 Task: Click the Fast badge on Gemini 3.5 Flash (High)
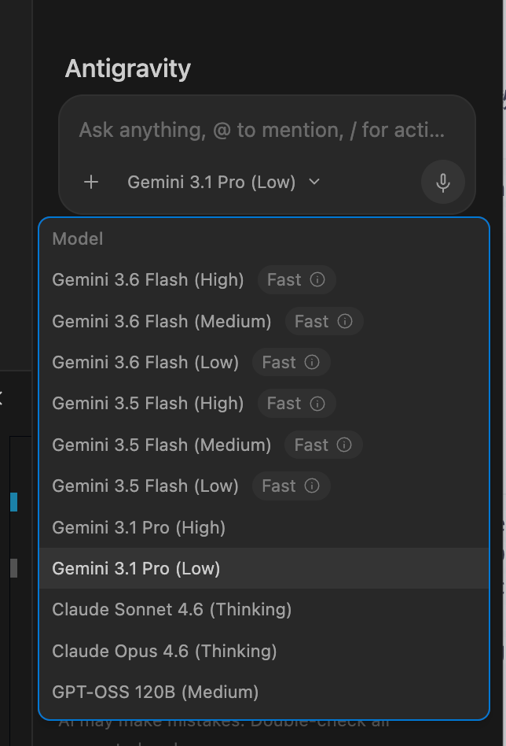point(296,404)
